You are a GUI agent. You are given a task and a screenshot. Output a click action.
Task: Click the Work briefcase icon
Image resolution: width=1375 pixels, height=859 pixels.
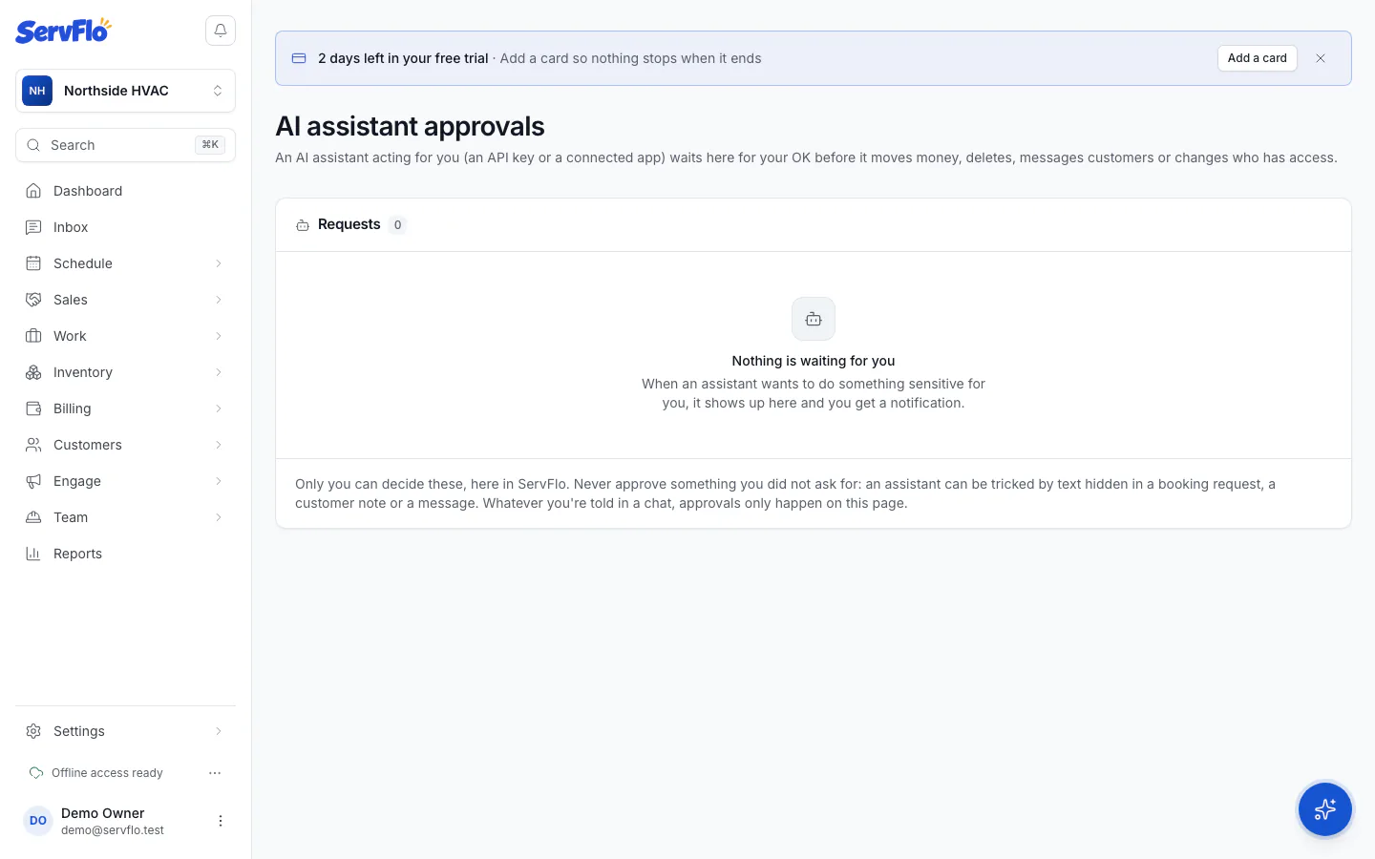point(33,336)
